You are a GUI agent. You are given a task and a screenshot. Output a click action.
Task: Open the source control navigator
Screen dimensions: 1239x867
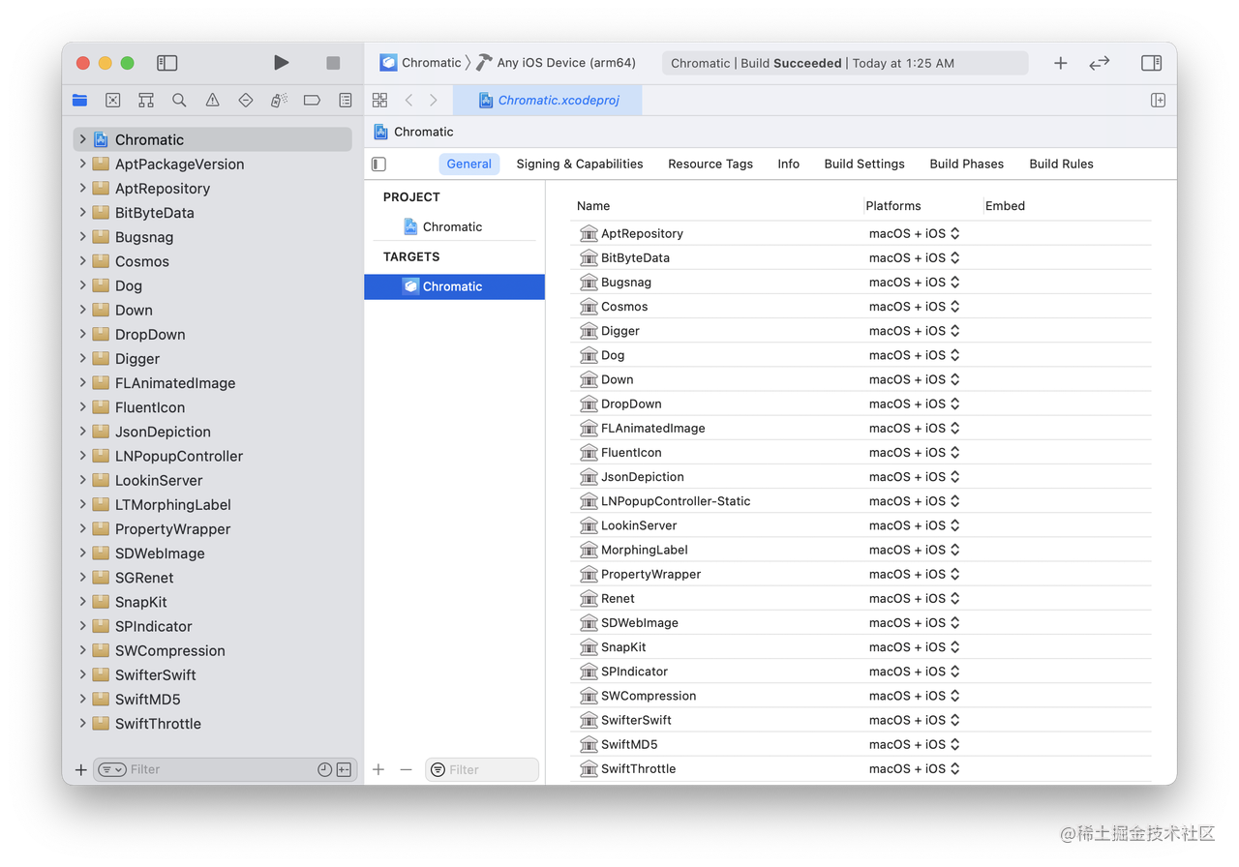[113, 101]
